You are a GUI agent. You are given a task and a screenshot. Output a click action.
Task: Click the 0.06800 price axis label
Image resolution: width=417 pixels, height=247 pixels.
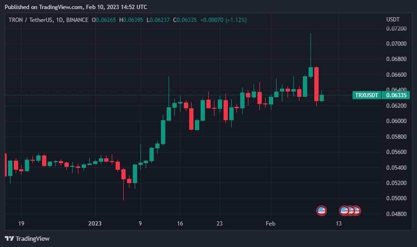[x=396, y=59]
